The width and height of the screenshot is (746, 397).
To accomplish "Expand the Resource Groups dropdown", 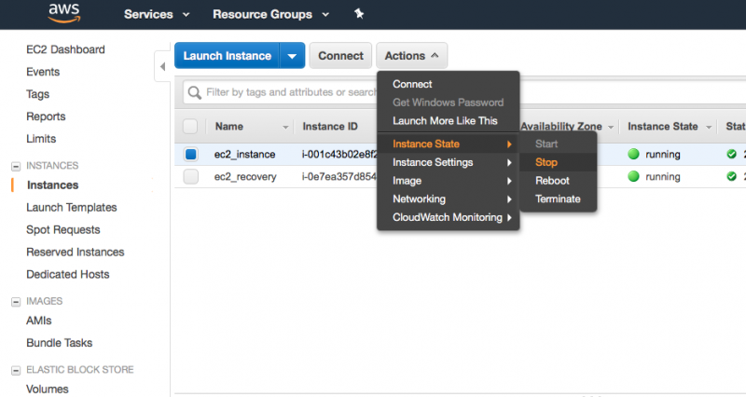I will [269, 15].
